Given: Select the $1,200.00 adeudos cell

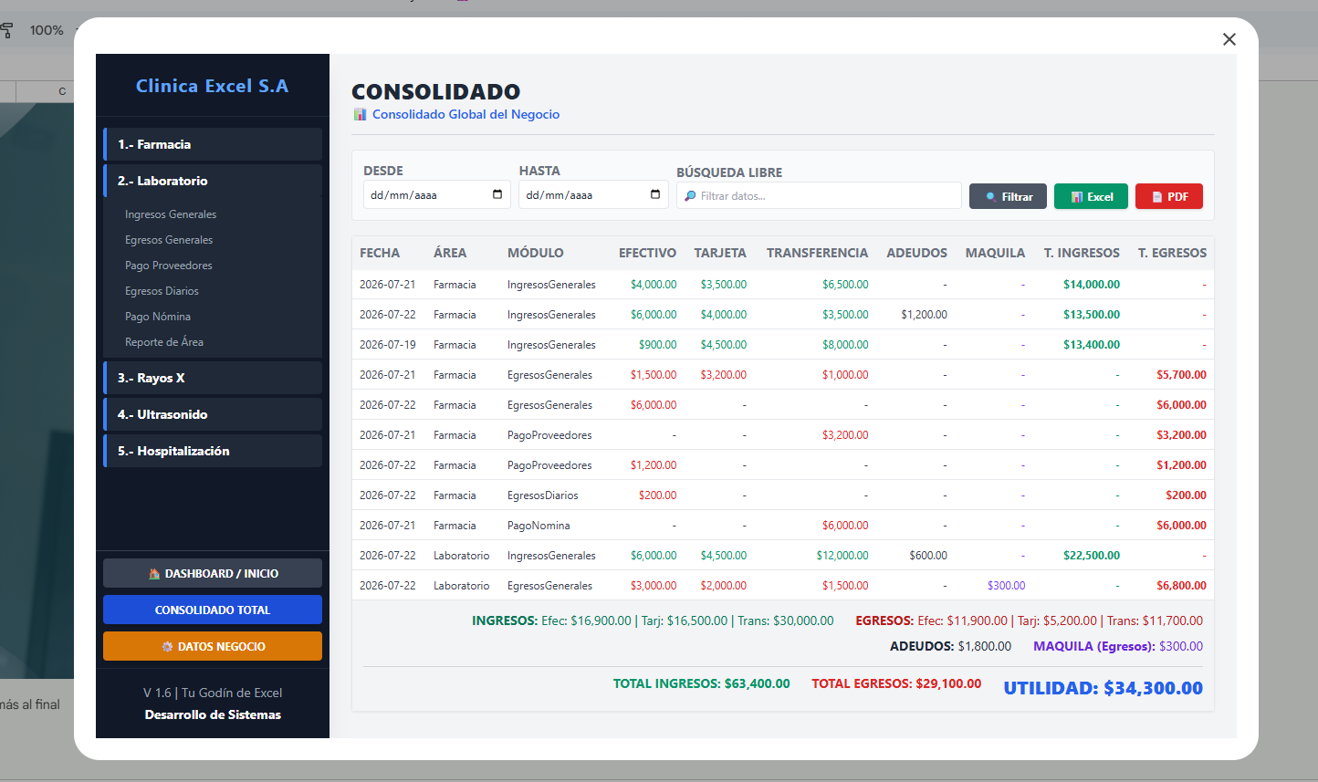Looking at the screenshot, I should point(924,315).
